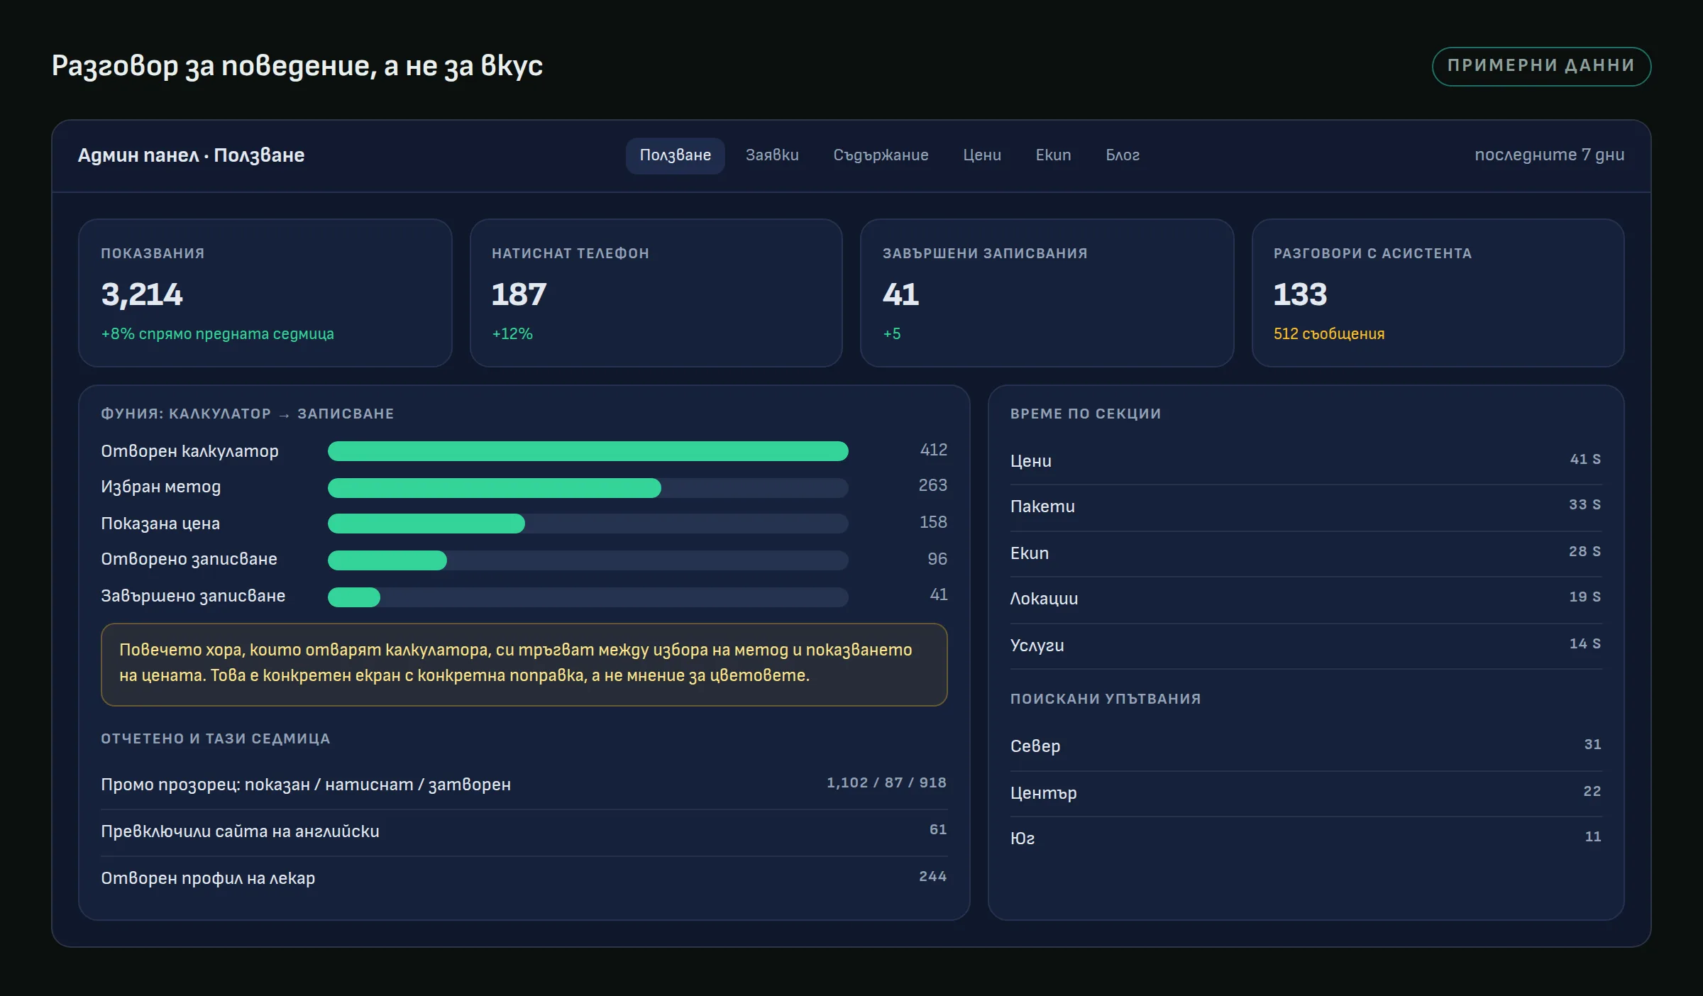Open the Съдържание tab
Screen dimensions: 1703x996
tap(881, 155)
